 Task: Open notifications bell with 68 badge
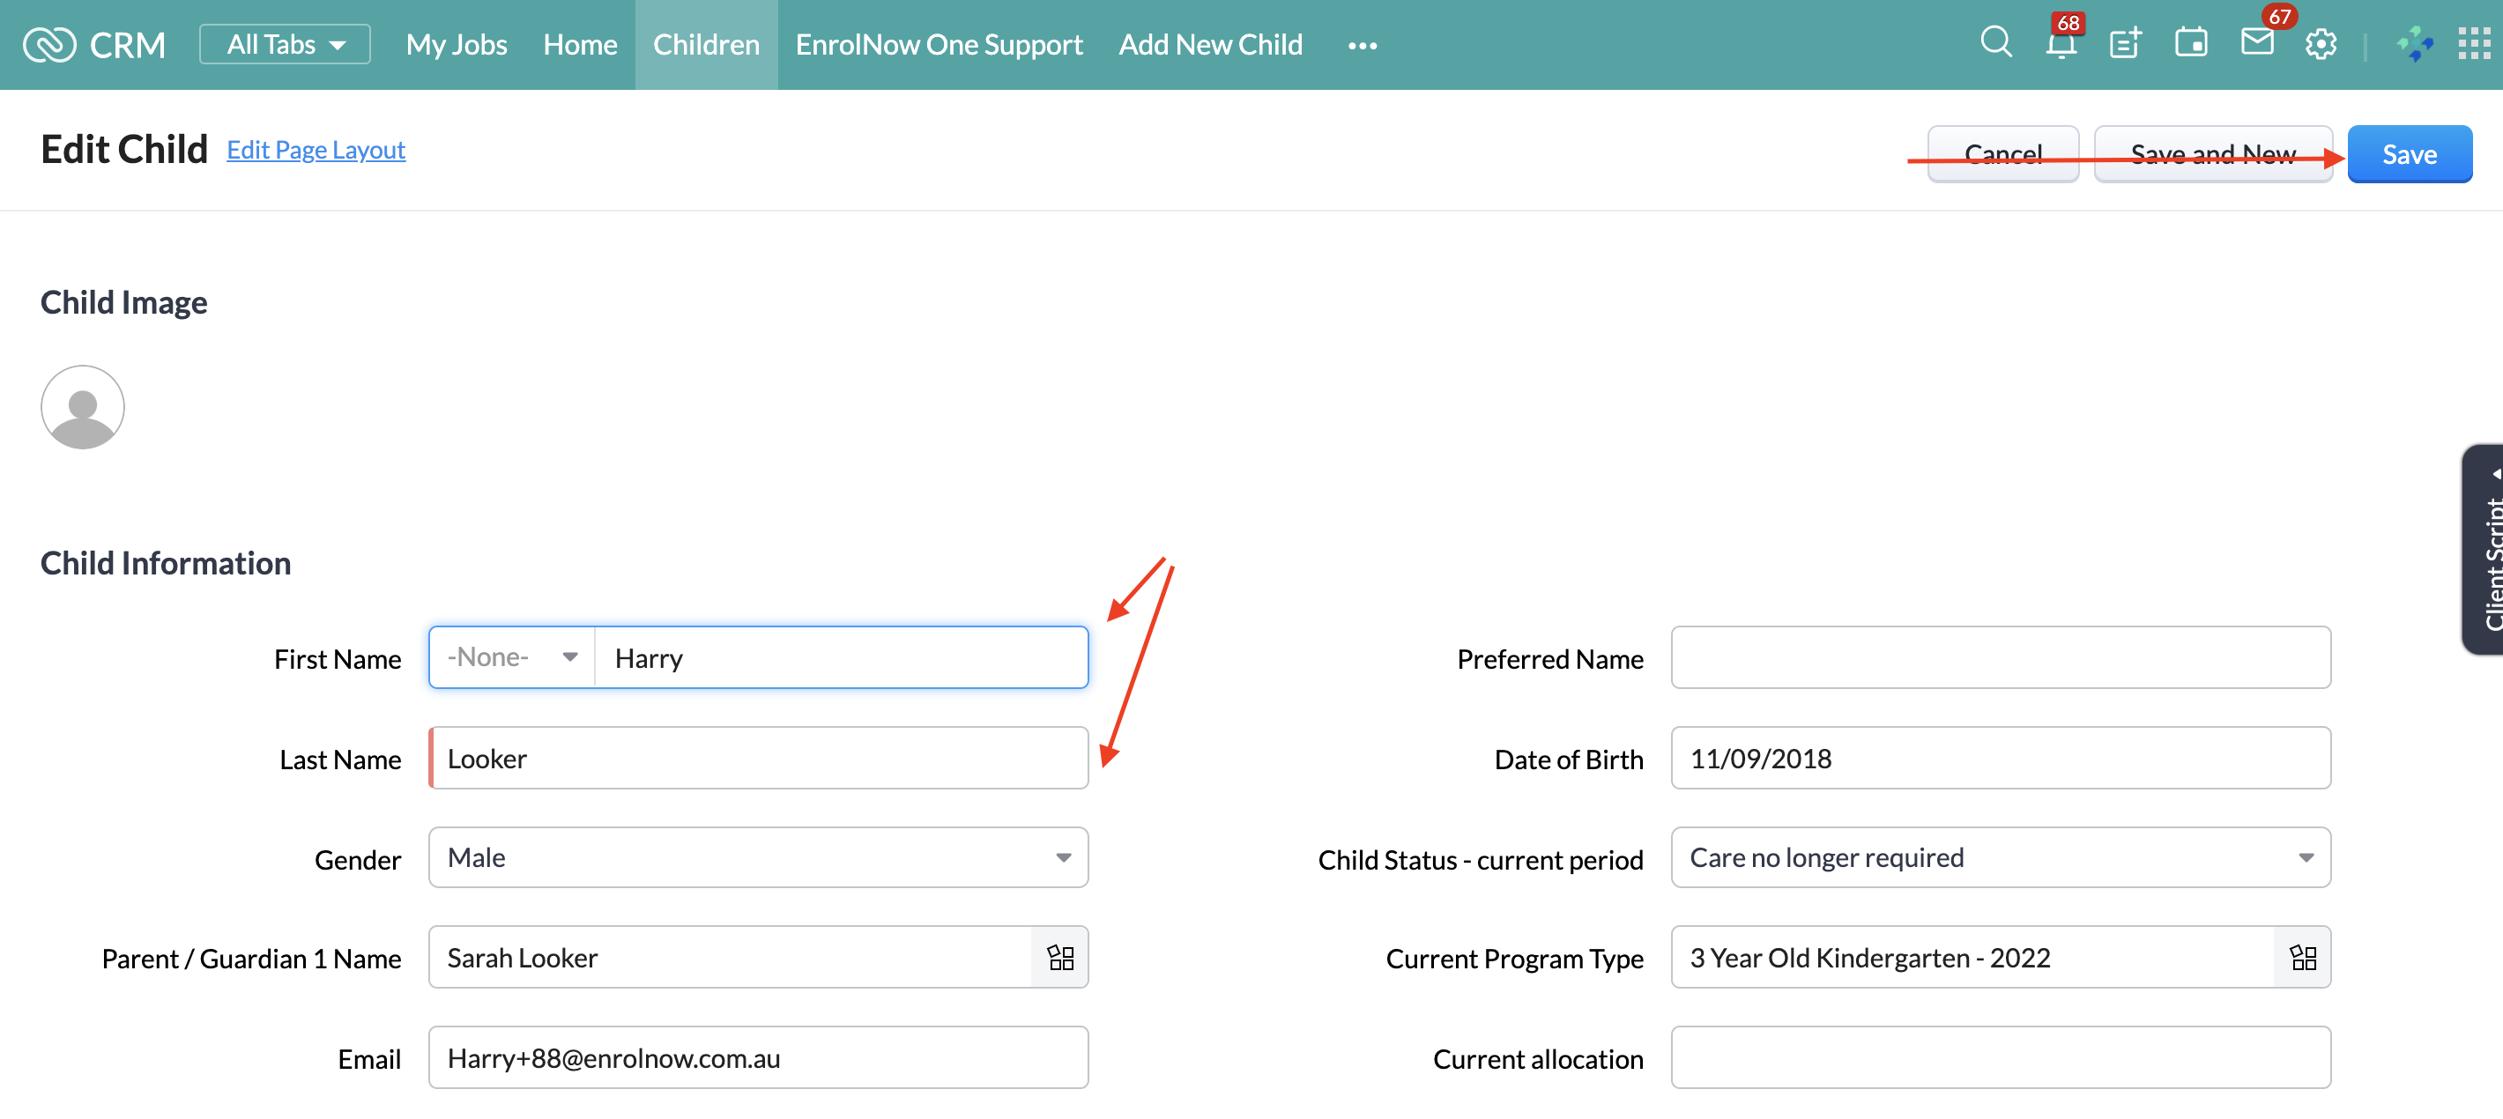[x=2060, y=44]
